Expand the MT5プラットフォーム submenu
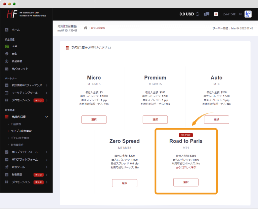 (46, 152)
